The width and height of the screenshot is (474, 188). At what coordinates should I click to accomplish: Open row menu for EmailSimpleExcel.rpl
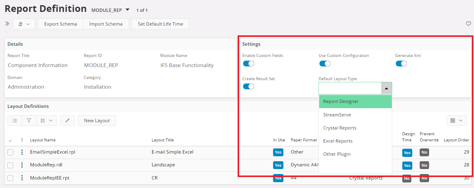point(22,152)
